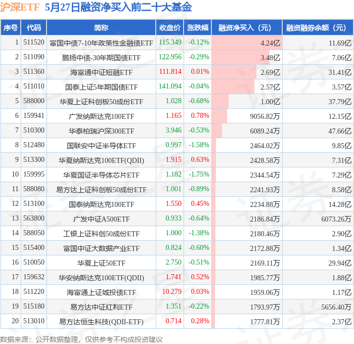Image resolution: width=354 pixels, height=344 pixels.
Task: Click the 收盘价 column header
Action: pyautogui.click(x=170, y=27)
